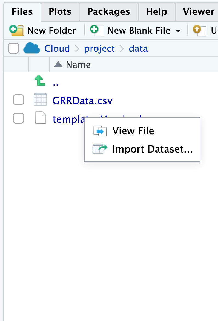Check the box next to GRRData.csv
This screenshot has height=321, width=218.
click(x=19, y=100)
